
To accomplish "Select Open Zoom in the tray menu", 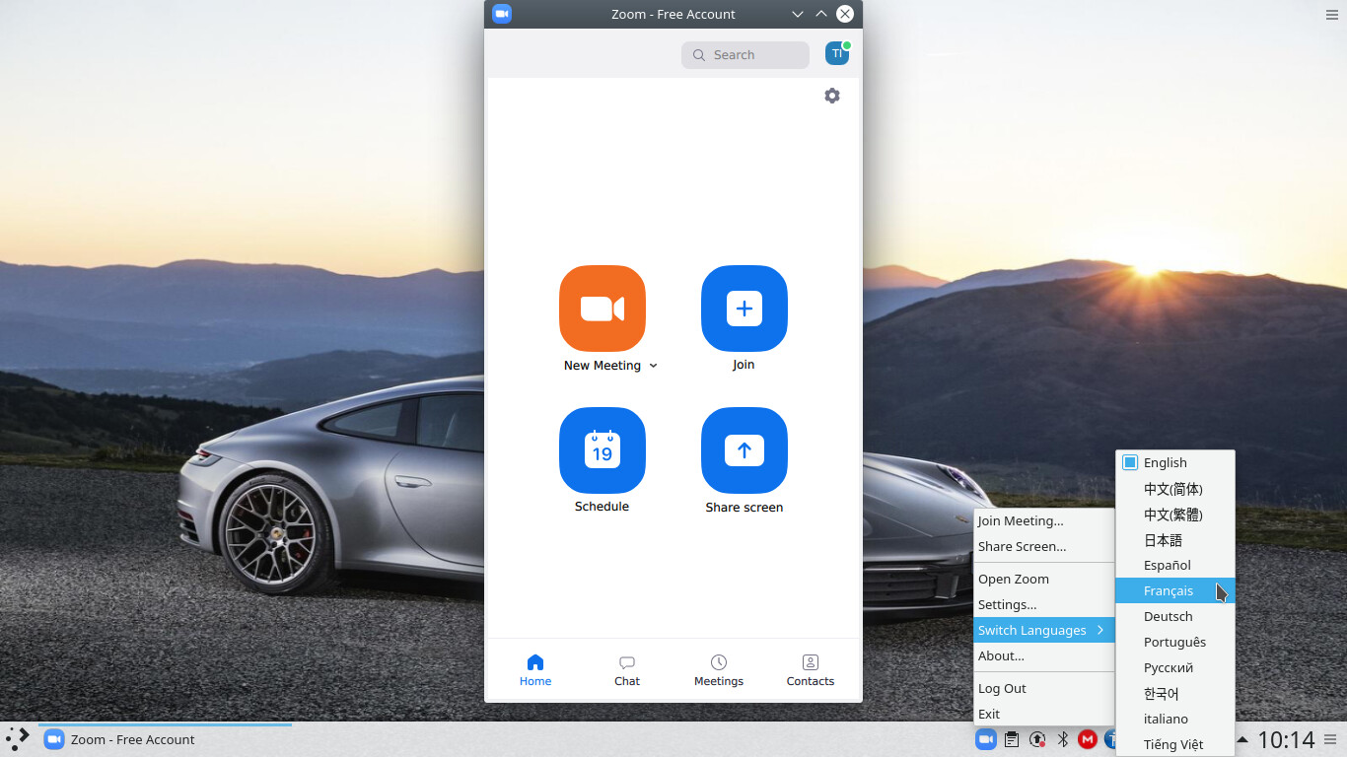I will (1043, 579).
